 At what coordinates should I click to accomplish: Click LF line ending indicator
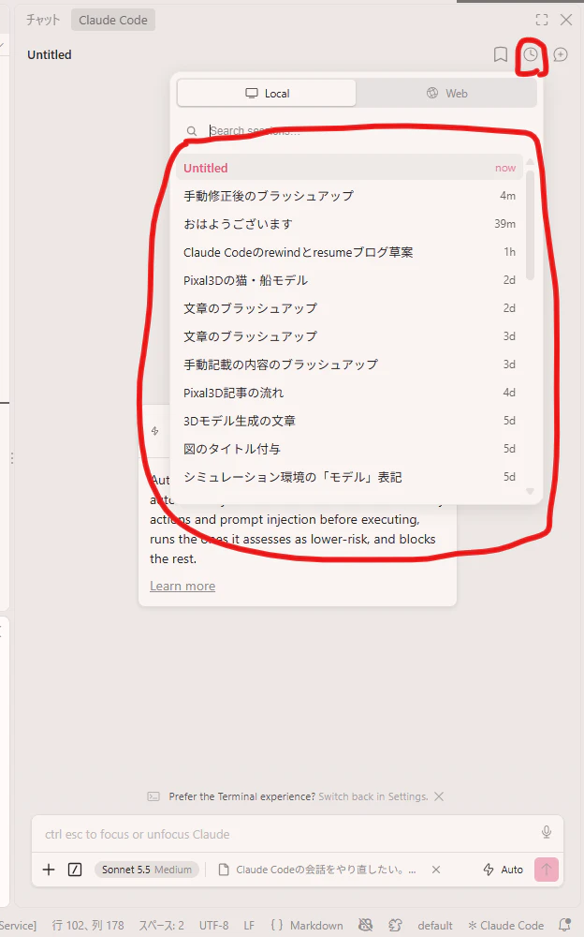[x=249, y=926]
